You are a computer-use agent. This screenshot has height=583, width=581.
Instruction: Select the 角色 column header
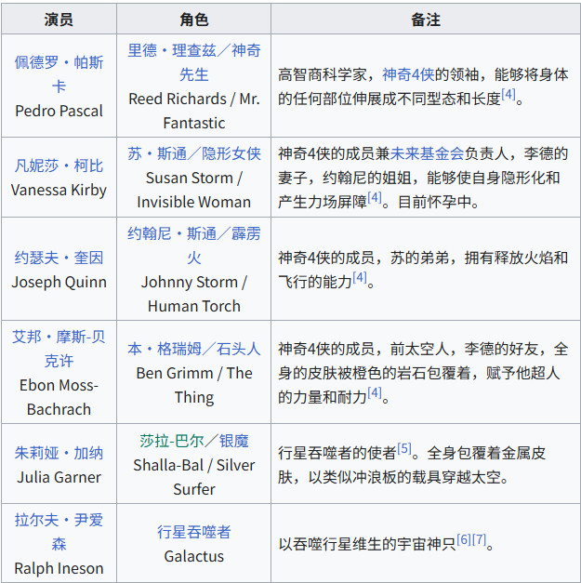194,20
